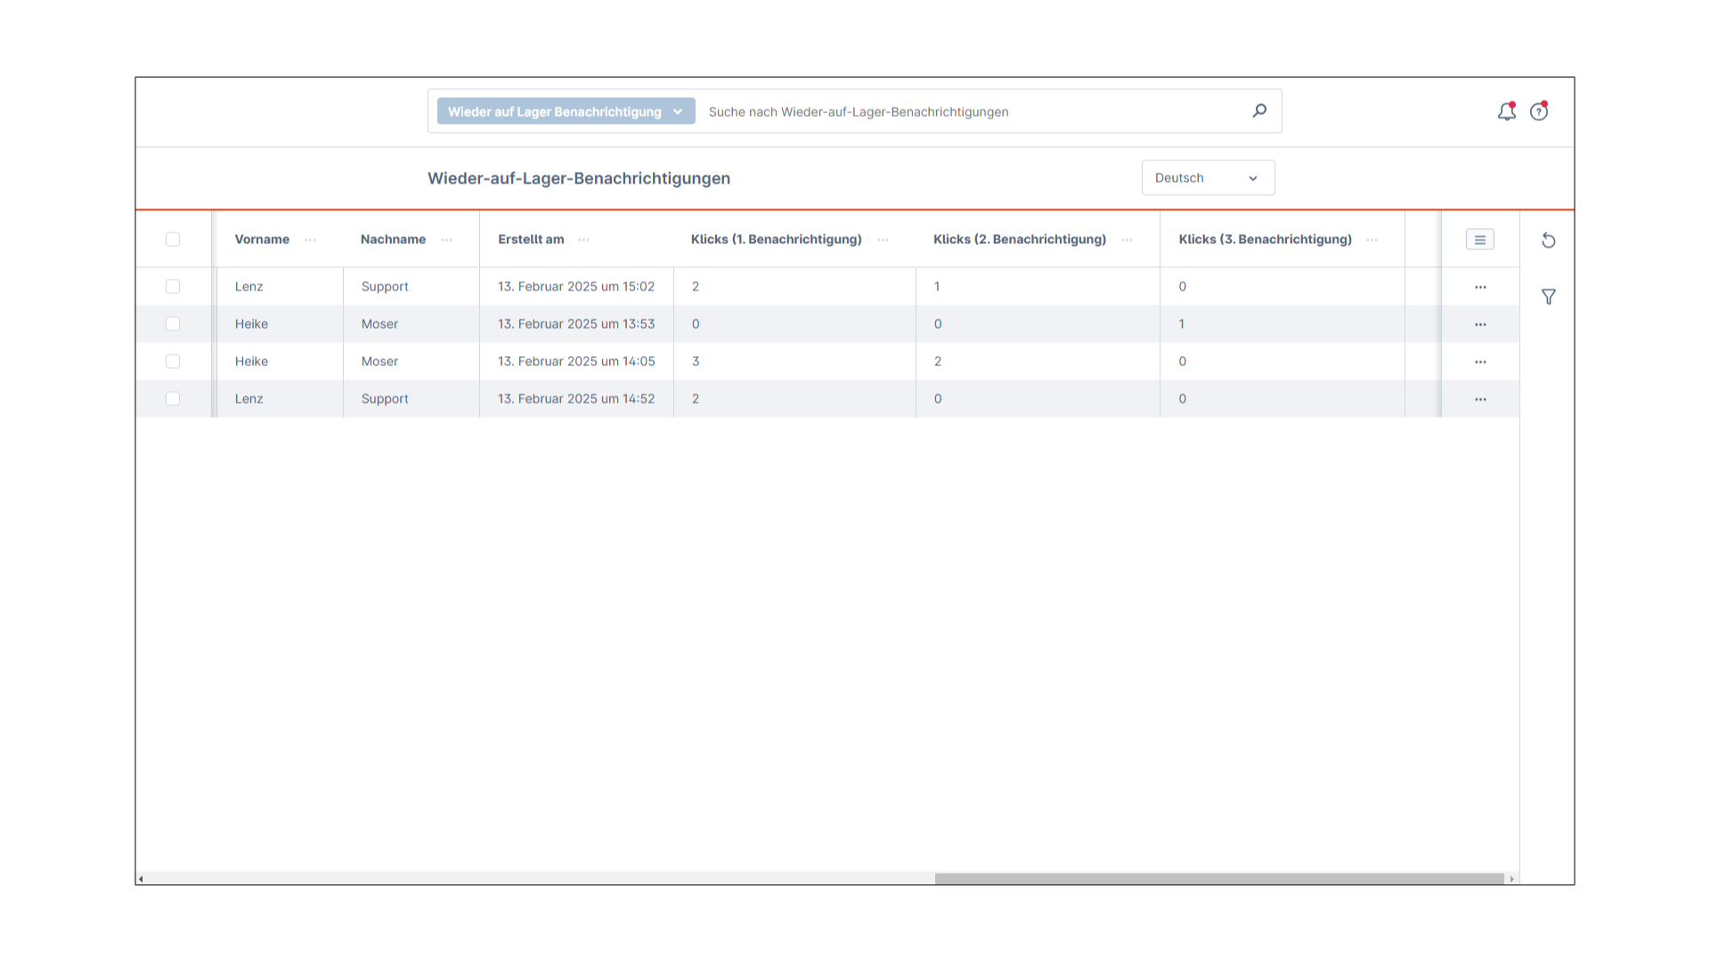Open row actions for Lenz 15:02 entry
The height and width of the screenshot is (962, 1710).
pos(1480,287)
